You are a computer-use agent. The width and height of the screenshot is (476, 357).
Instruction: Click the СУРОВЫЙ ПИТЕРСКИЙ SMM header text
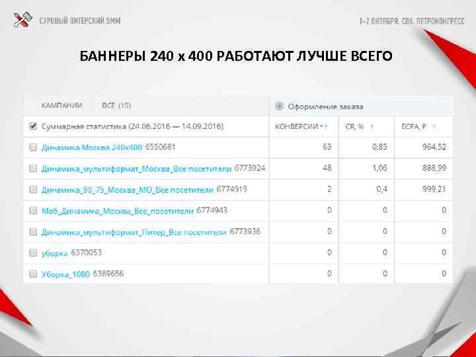click(x=80, y=21)
